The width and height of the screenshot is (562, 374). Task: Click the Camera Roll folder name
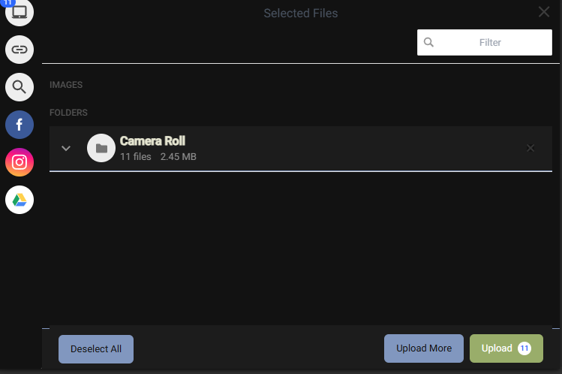click(152, 141)
